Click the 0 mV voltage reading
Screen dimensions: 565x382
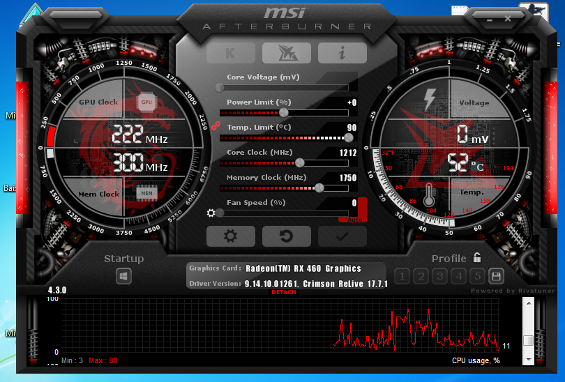coord(473,135)
